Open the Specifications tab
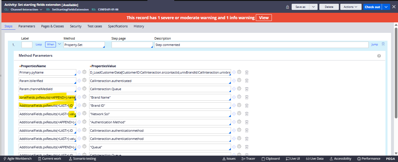Screen dimensions: 398x162 [x=118, y=26]
